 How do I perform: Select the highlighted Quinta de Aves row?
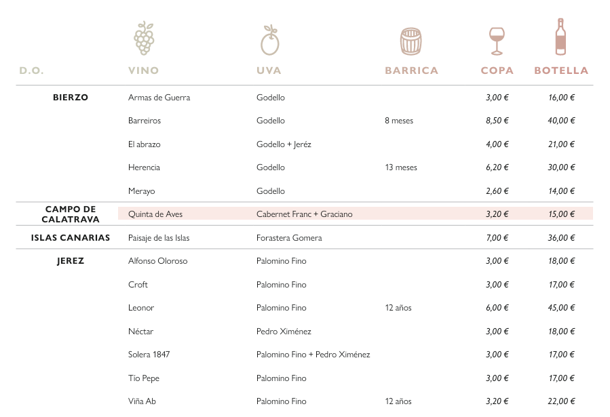355,214
